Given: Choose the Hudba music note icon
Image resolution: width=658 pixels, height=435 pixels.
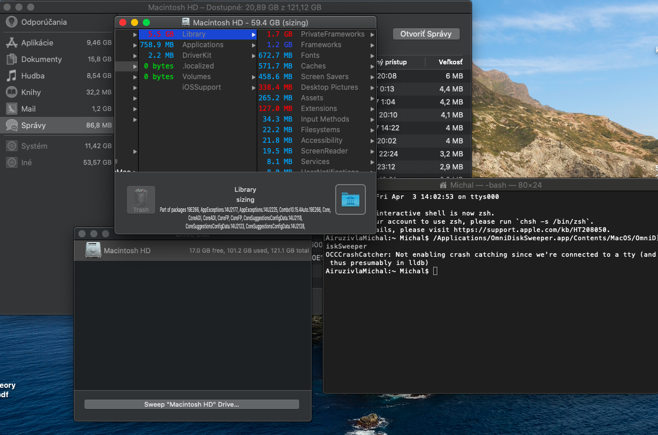Looking at the screenshot, I should 11,76.
